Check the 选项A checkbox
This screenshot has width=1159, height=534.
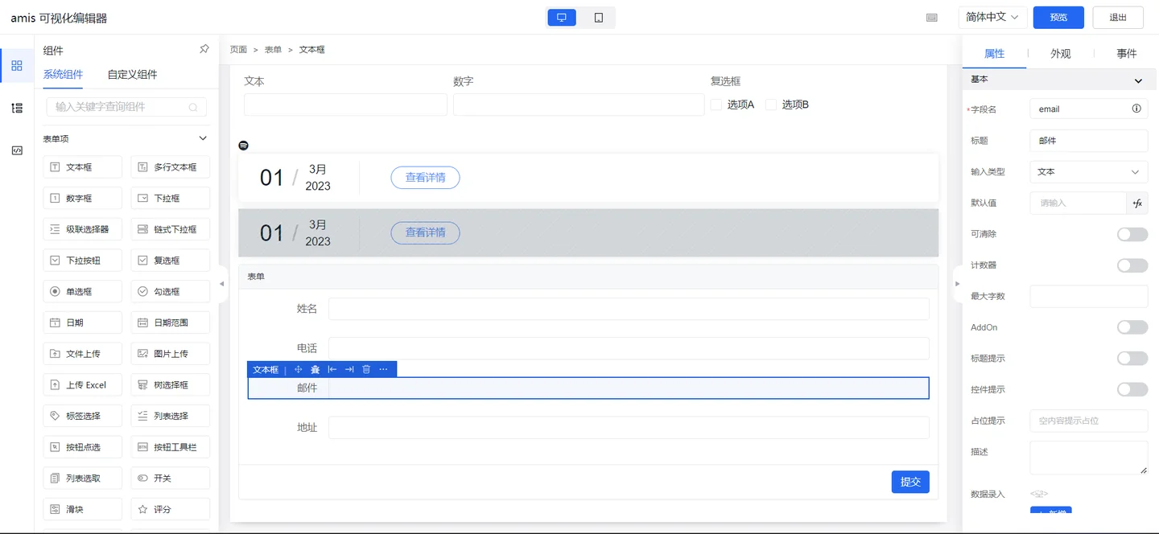tap(716, 105)
